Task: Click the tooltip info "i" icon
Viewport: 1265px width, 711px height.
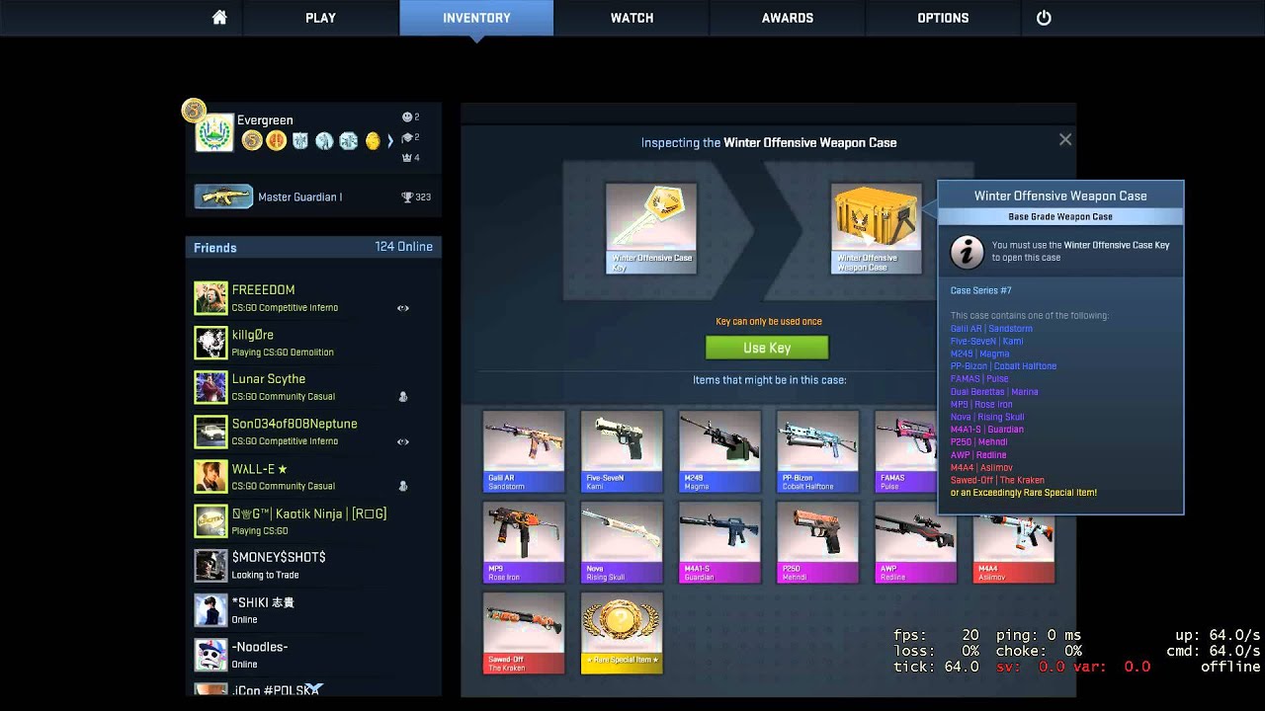Action: coord(967,252)
